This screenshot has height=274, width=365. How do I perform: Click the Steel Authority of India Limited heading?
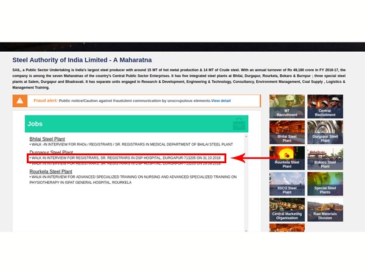coord(82,60)
